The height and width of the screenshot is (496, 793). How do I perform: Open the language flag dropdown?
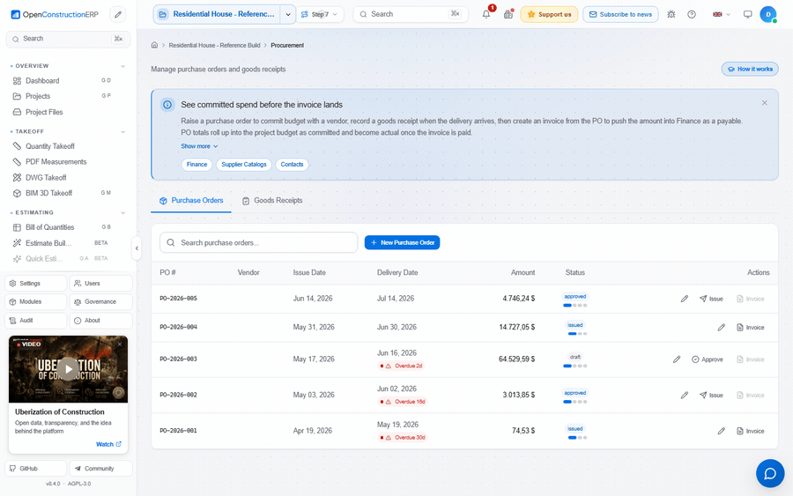click(721, 14)
